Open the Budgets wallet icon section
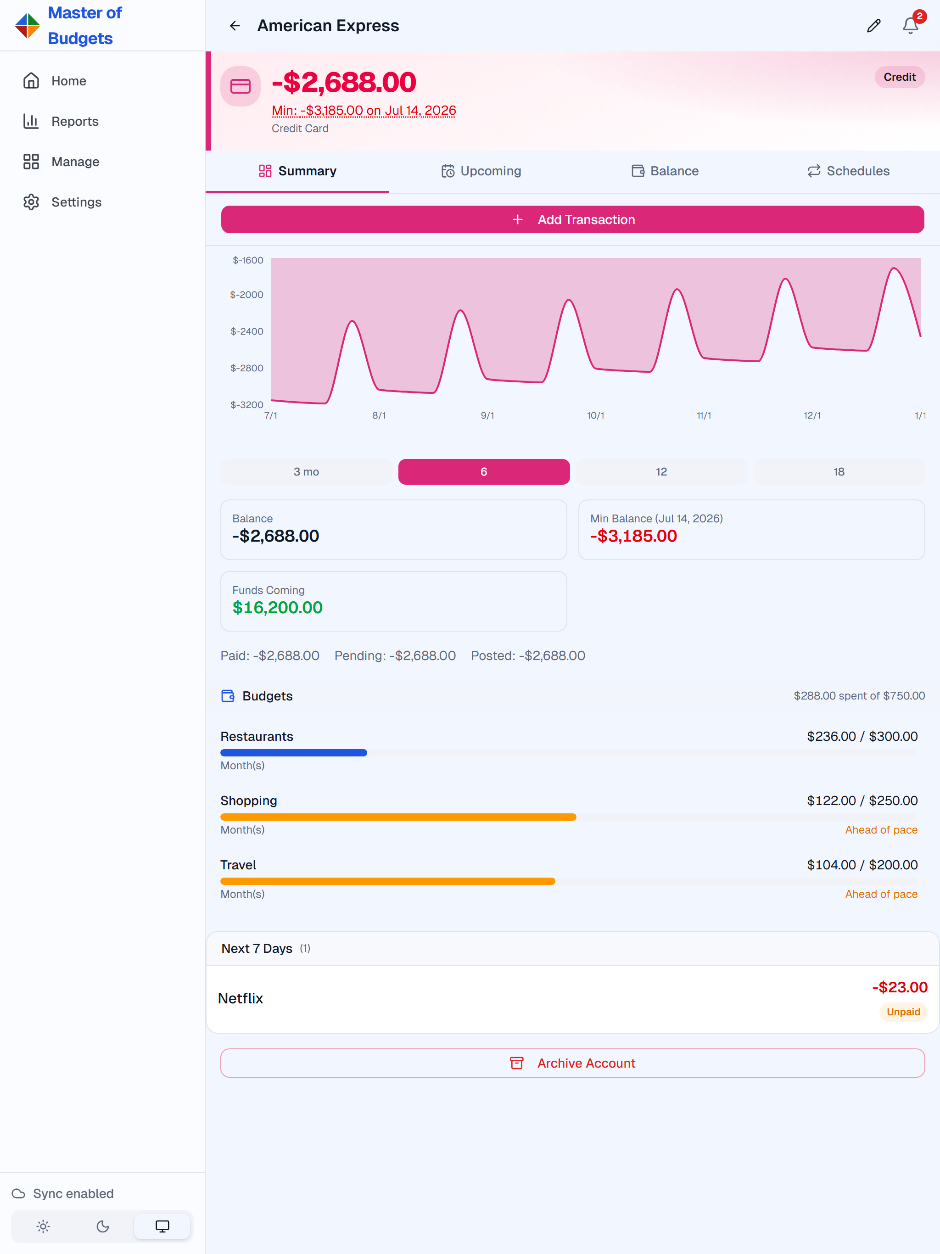Image resolution: width=940 pixels, height=1254 pixels. point(228,695)
